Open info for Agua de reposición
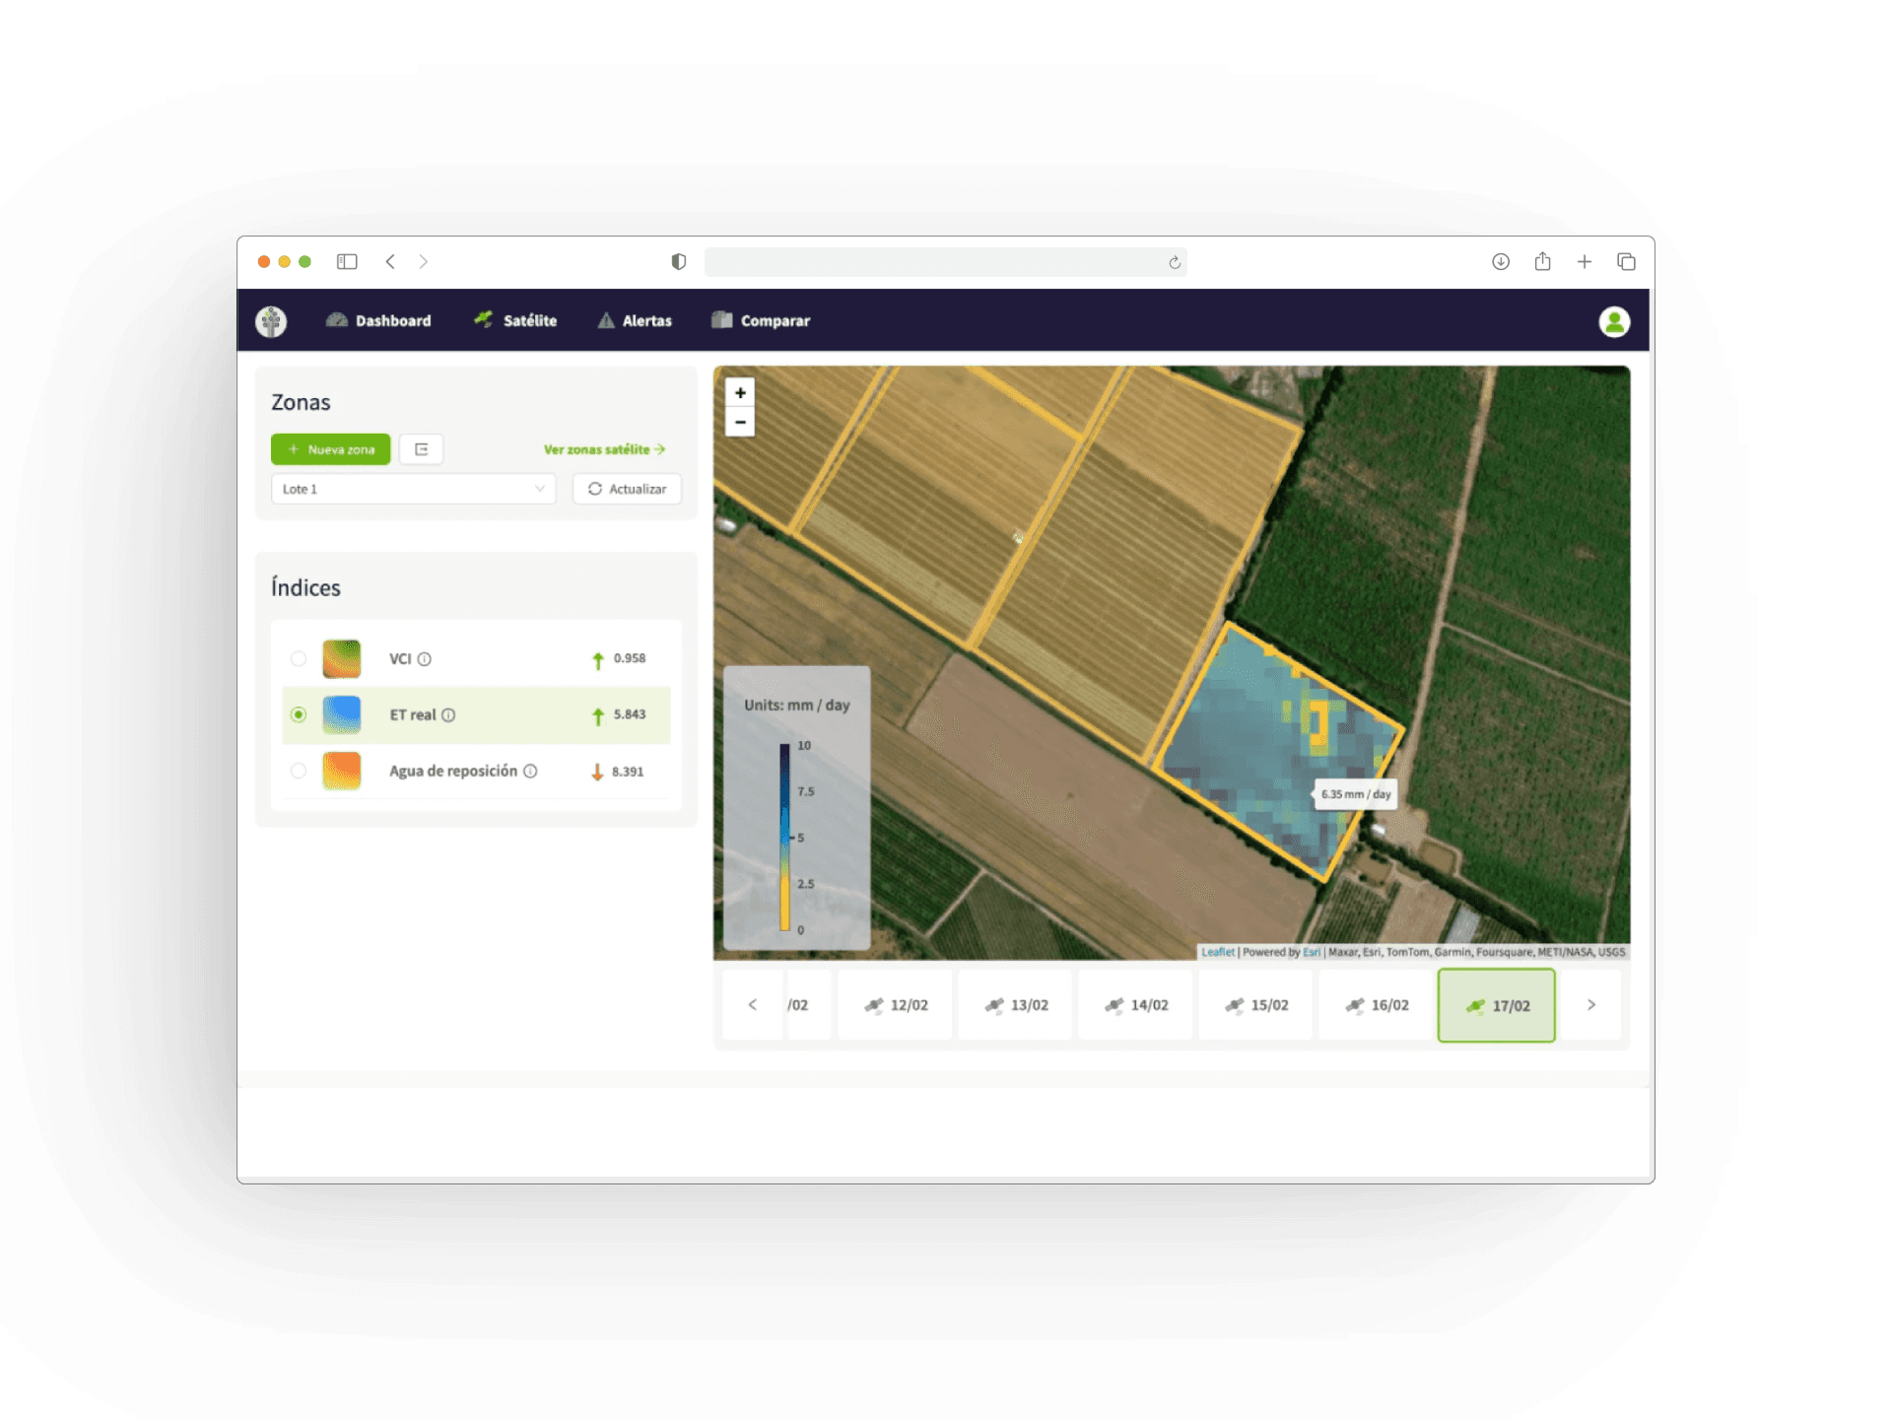Screen dimensions: 1892x1419 (530, 772)
